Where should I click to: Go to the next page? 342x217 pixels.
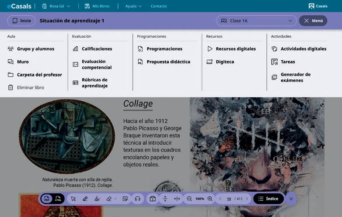tap(247, 199)
